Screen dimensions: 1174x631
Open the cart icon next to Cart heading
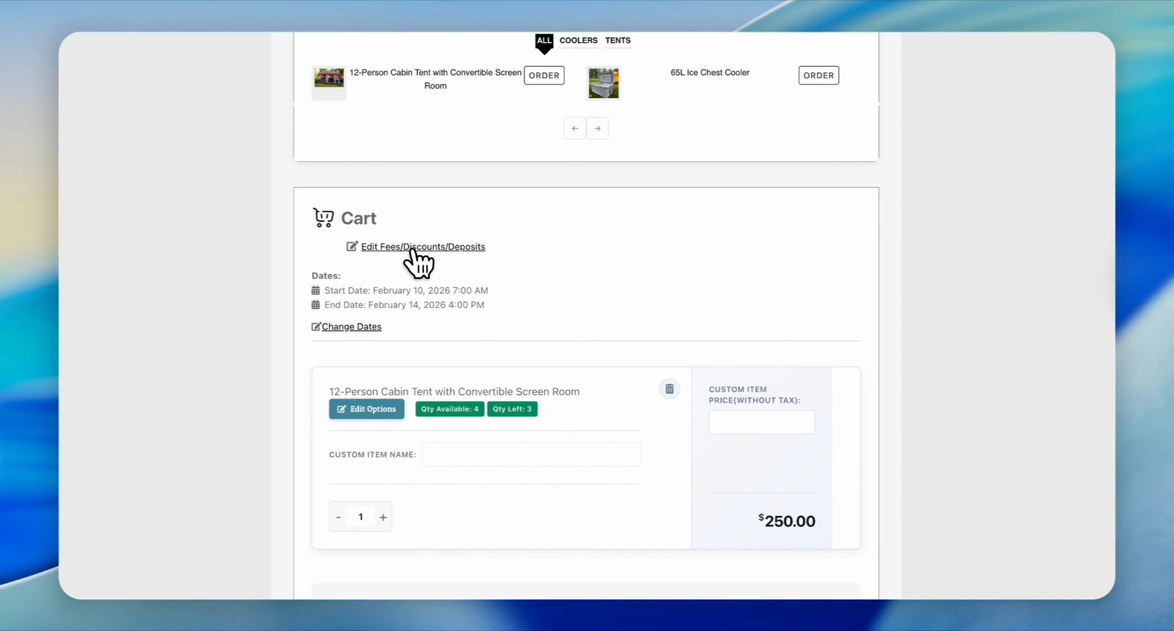323,218
